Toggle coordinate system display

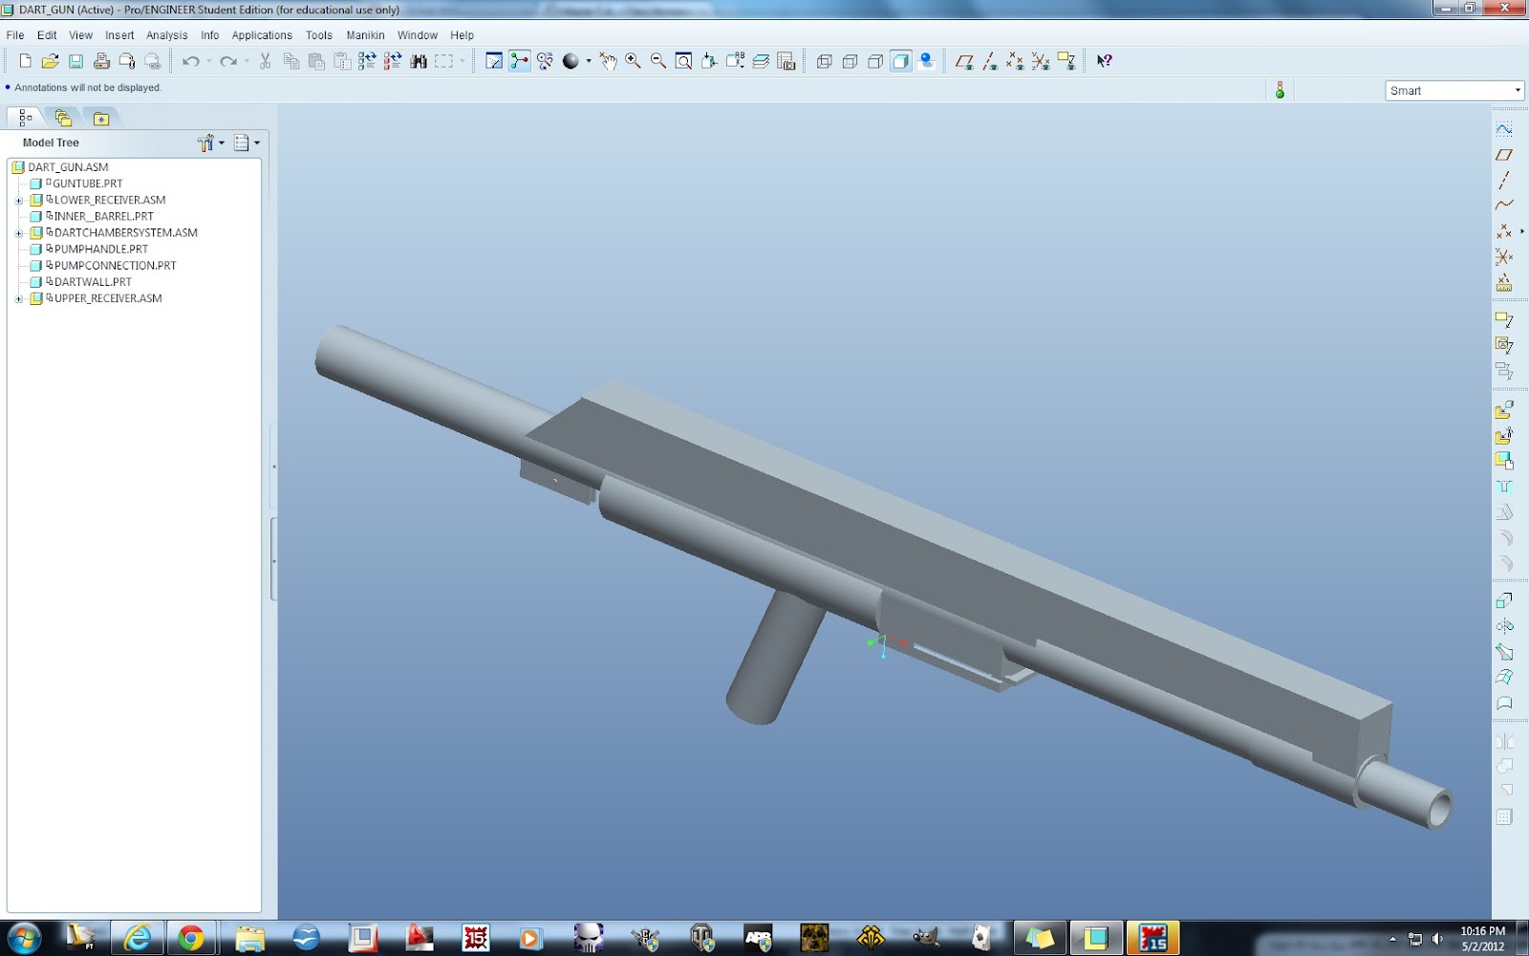1040,60
